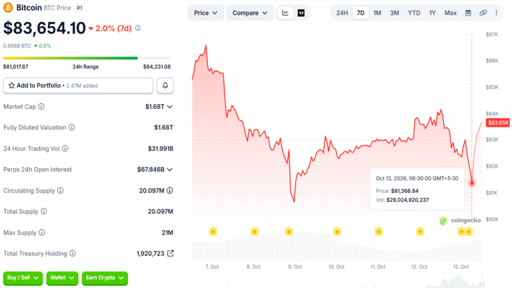Open Fully Diluted Valuation info icon
The width and height of the screenshot is (512, 288).
[x=71, y=127]
